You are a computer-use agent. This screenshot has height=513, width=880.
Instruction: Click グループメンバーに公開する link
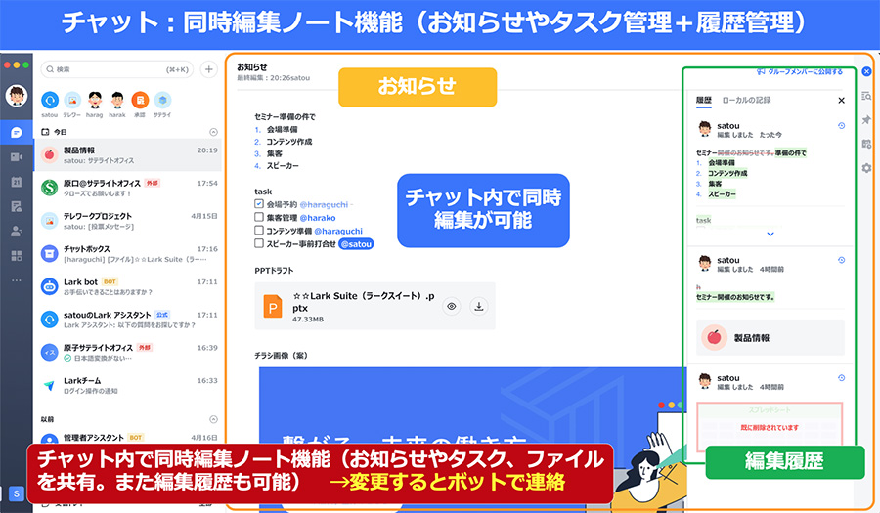[x=800, y=71]
